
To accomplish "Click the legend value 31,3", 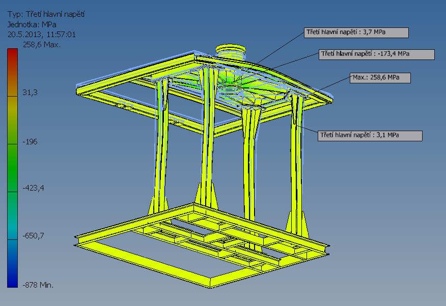I will (x=30, y=92).
